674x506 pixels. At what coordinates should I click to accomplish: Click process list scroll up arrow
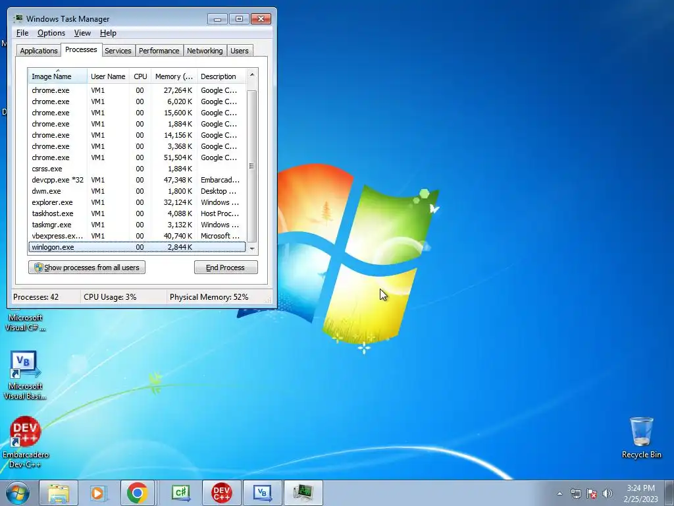[252, 74]
